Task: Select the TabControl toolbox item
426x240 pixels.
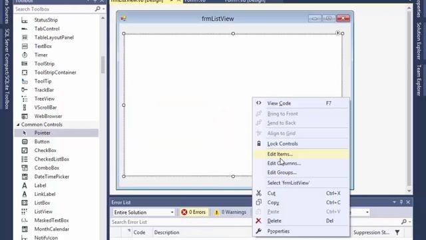Action: (x=47, y=29)
